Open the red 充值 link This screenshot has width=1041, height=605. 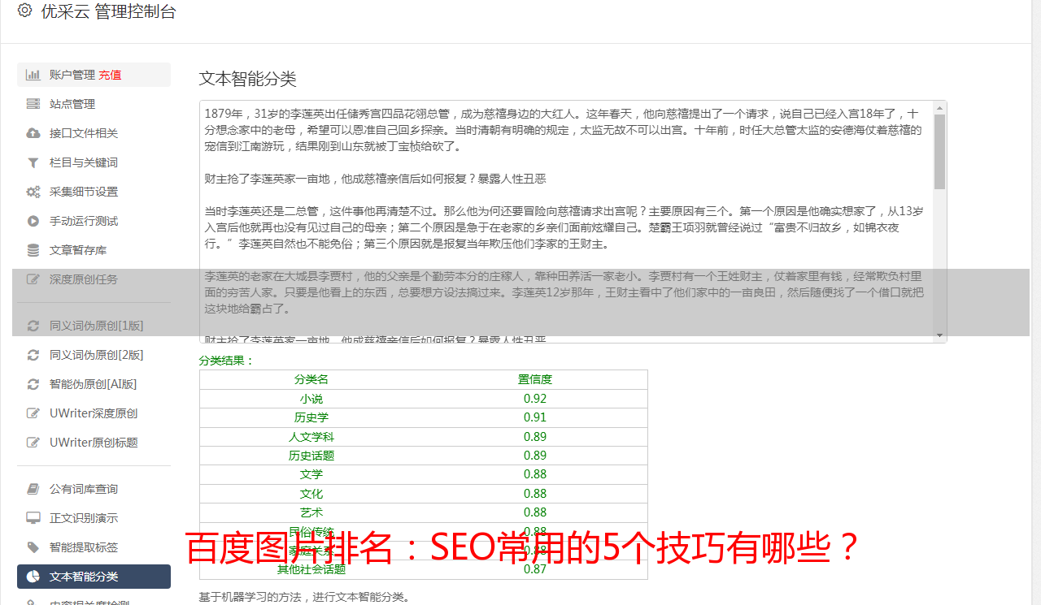click(x=110, y=75)
